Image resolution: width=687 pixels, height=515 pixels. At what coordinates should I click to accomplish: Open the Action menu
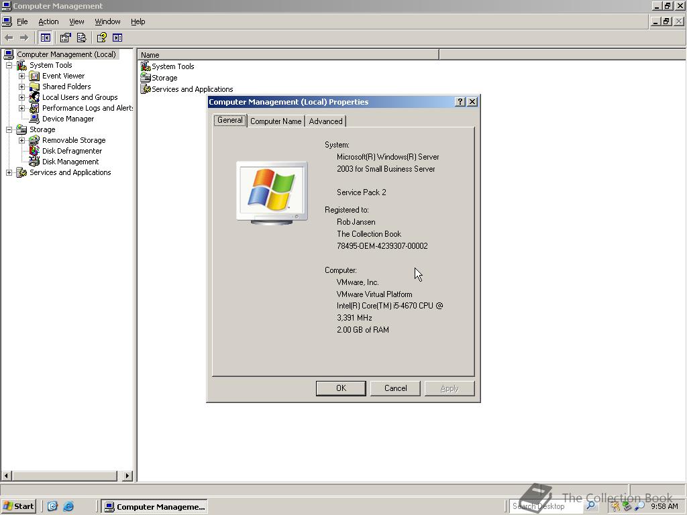48,21
